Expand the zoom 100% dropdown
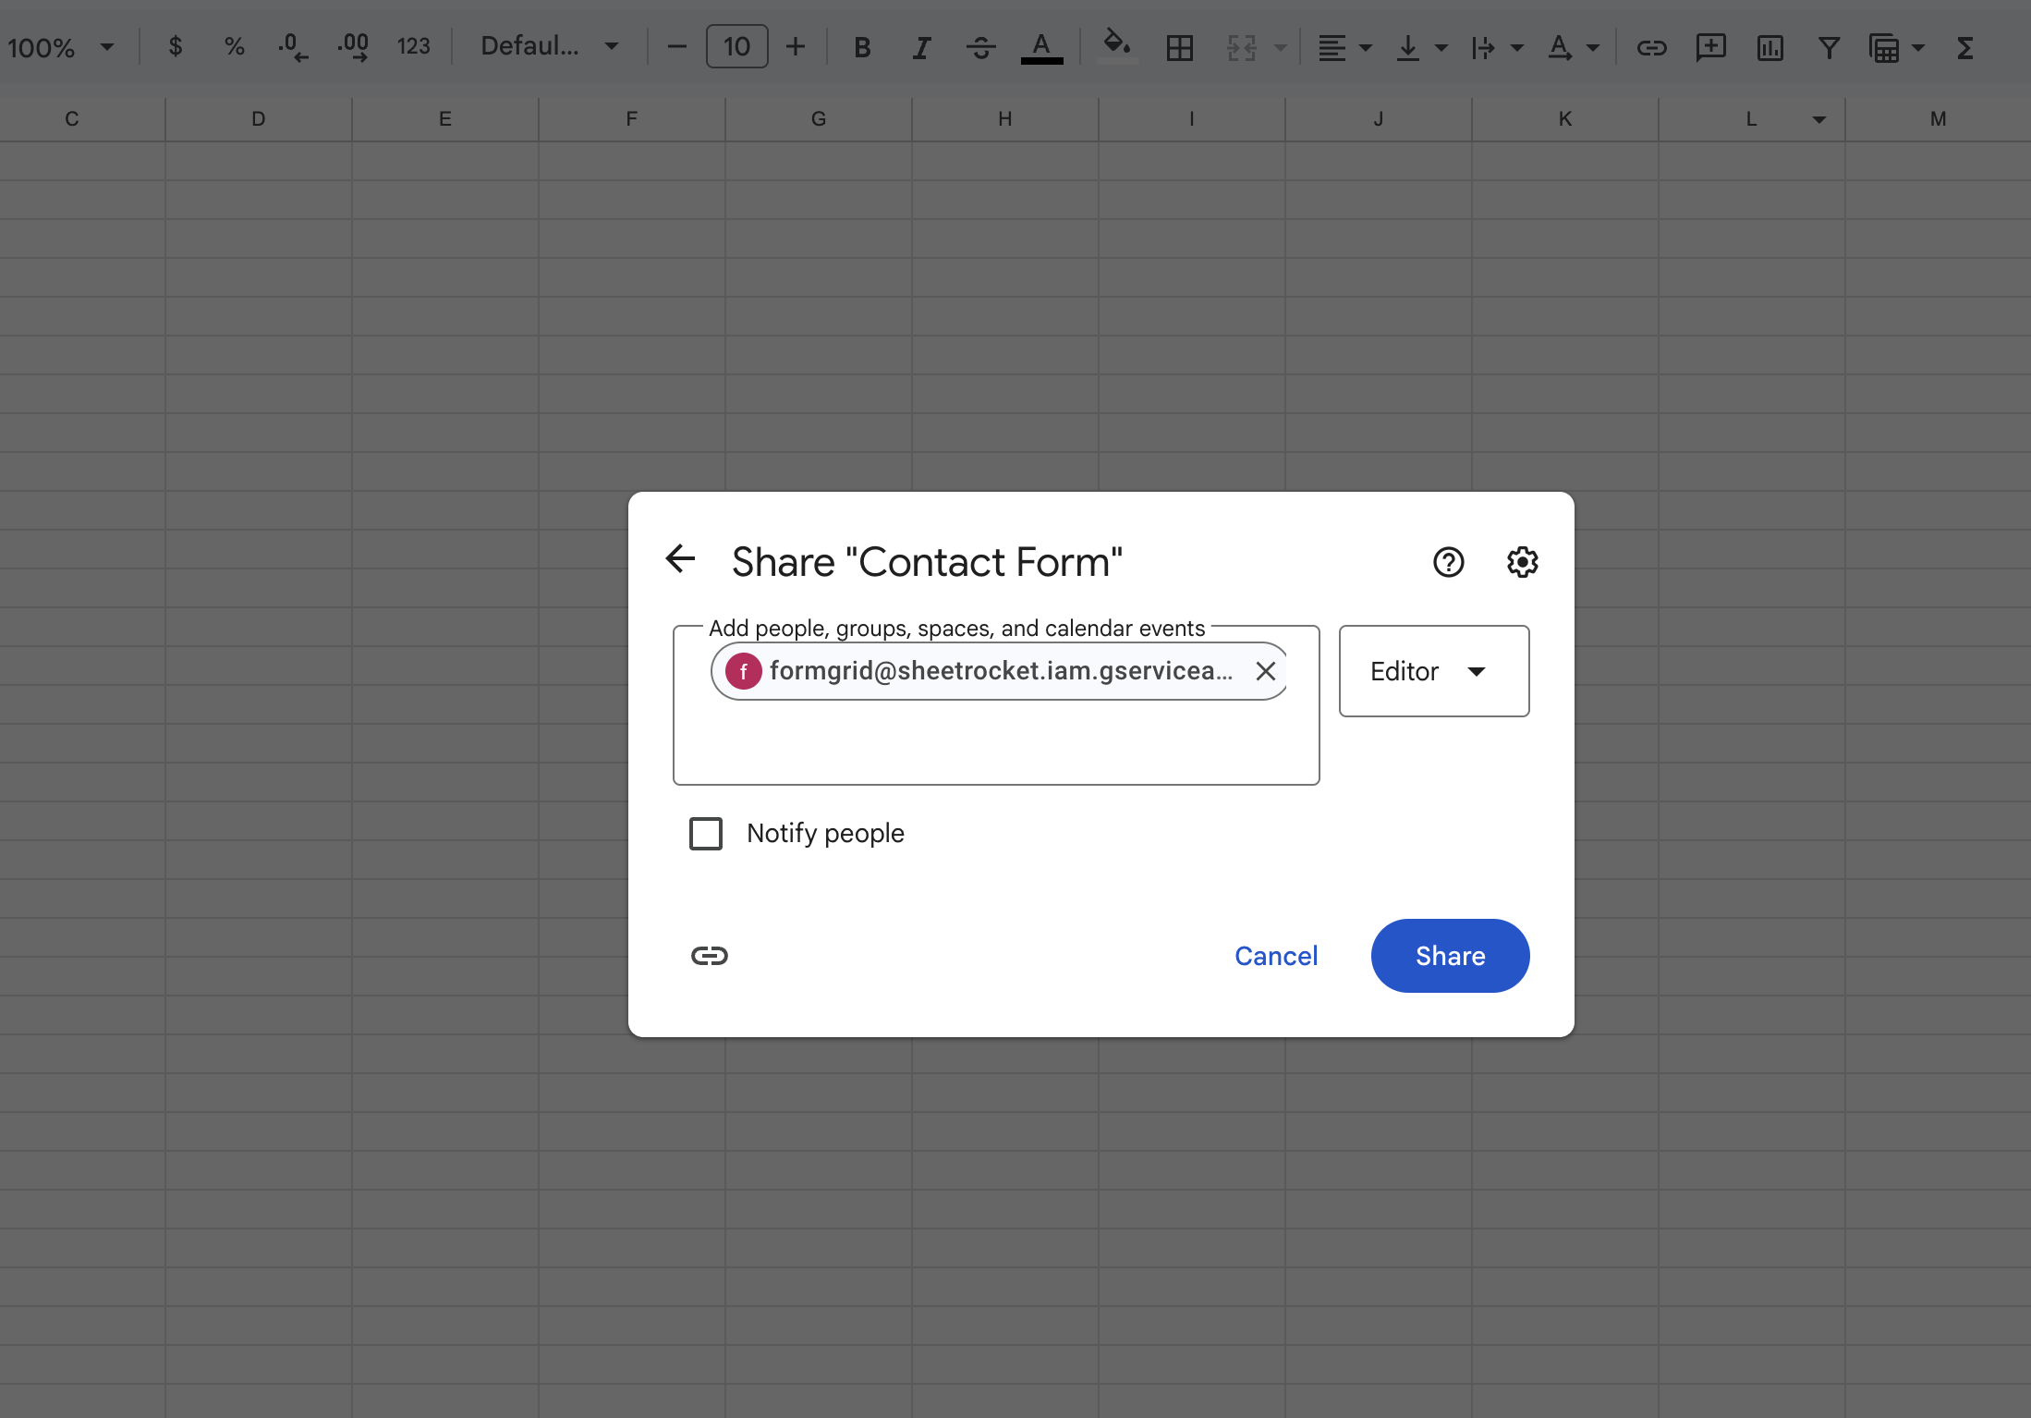The height and width of the screenshot is (1418, 2031). coord(61,47)
